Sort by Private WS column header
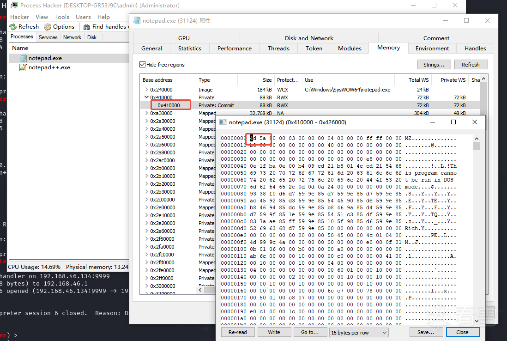 [450, 80]
